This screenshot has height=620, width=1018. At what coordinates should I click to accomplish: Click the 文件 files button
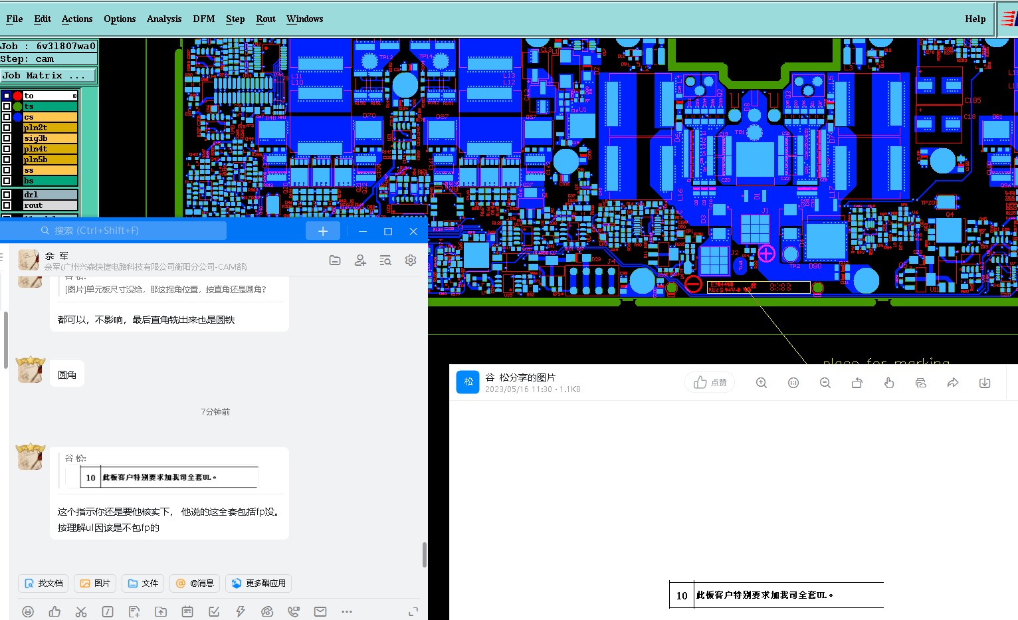coord(143,583)
